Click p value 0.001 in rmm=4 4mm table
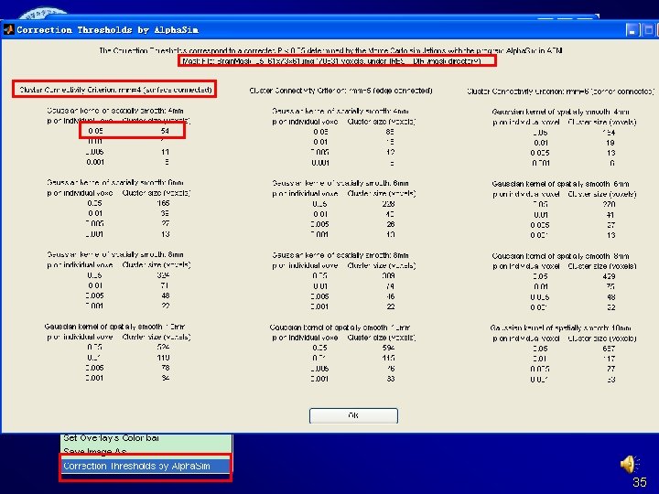Screen dimensions: 659x494 [95, 162]
